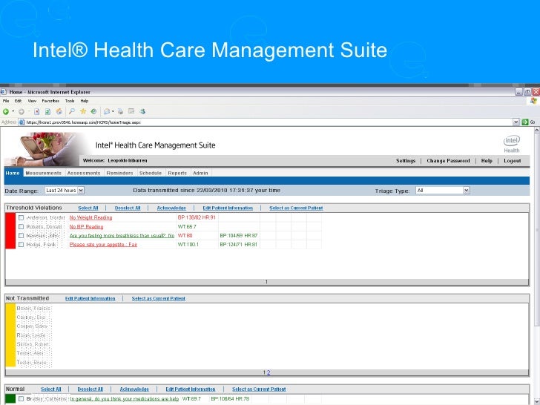The width and height of the screenshot is (540, 405).
Task: Click the Change Password link
Action: (448, 161)
